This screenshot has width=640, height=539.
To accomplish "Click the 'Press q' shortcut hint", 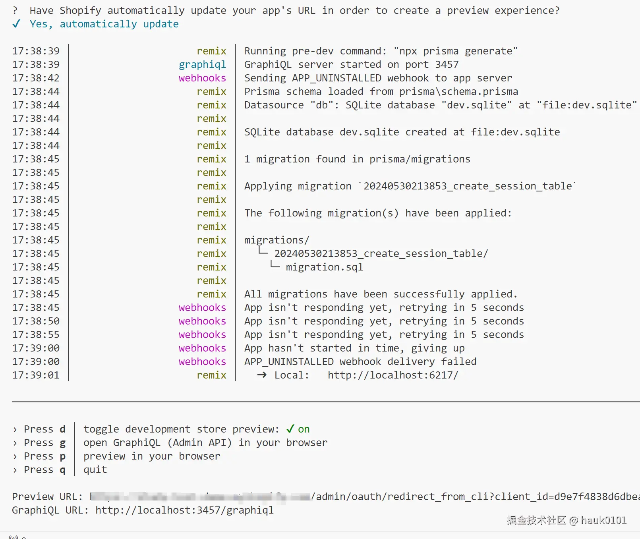I will tap(44, 469).
